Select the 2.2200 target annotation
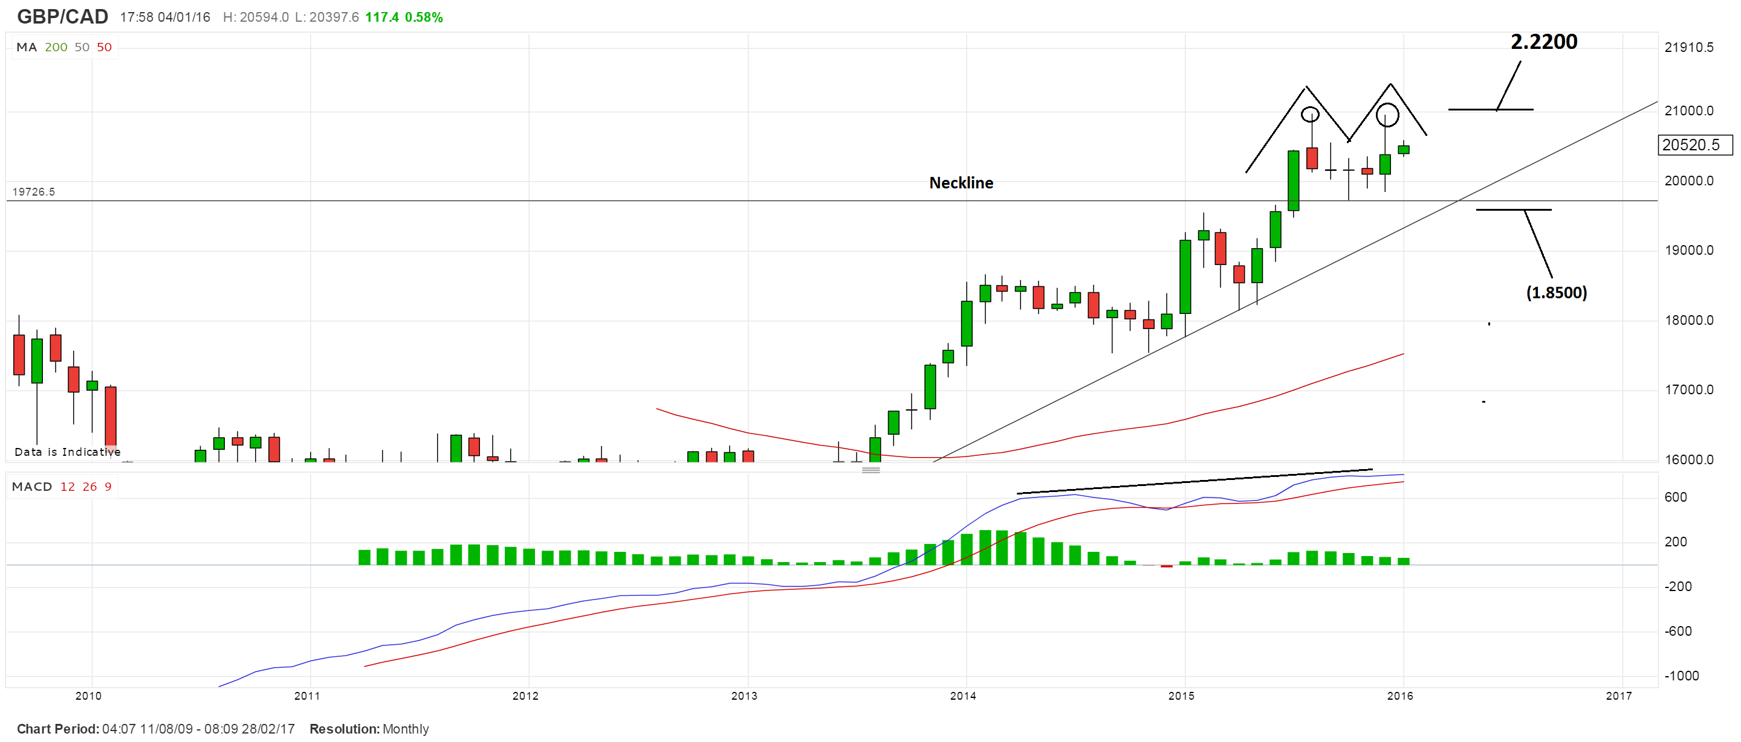Image resolution: width=1741 pixels, height=742 pixels. coord(1544,42)
